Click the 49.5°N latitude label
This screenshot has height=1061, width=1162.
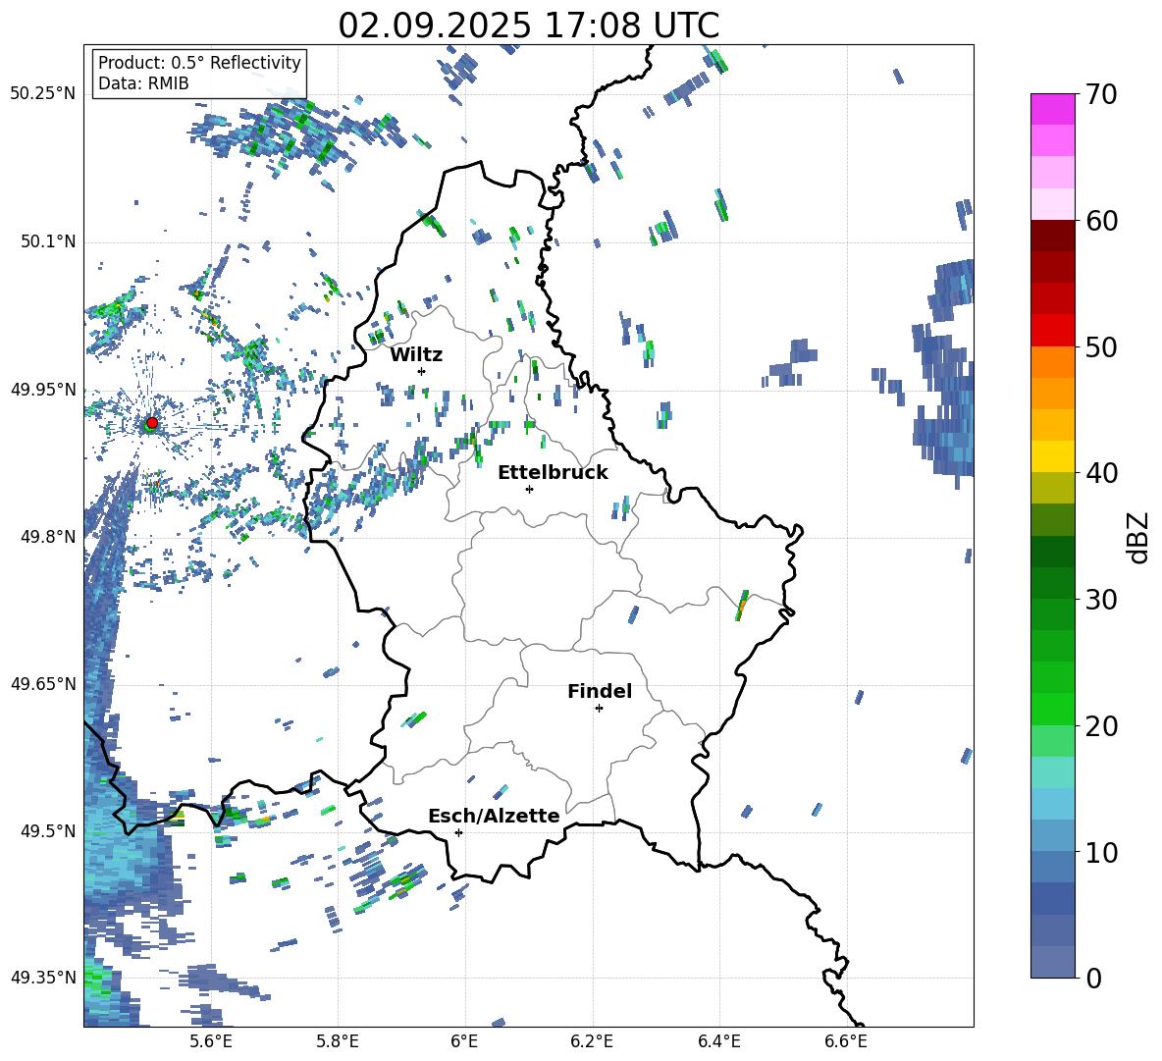pos(47,831)
